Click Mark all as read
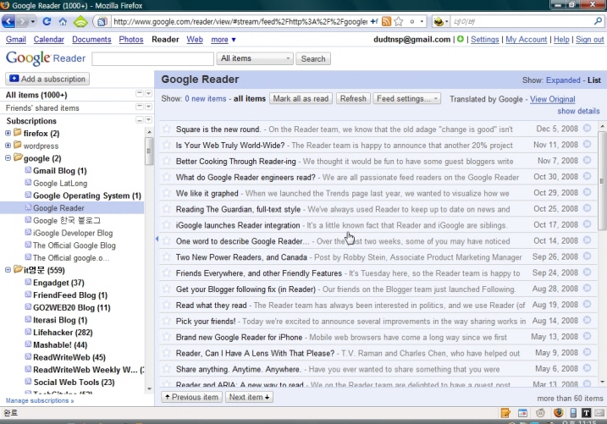The height and width of the screenshot is (424, 607). 301,99
